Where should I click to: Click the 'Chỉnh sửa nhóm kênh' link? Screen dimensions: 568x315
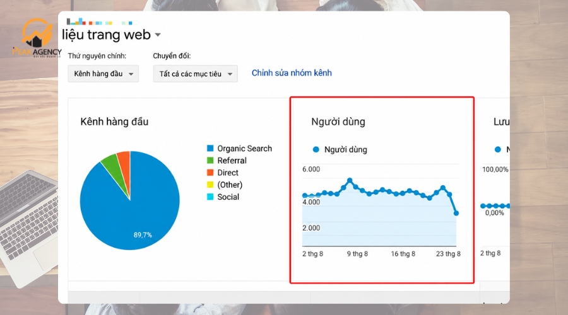tap(292, 73)
